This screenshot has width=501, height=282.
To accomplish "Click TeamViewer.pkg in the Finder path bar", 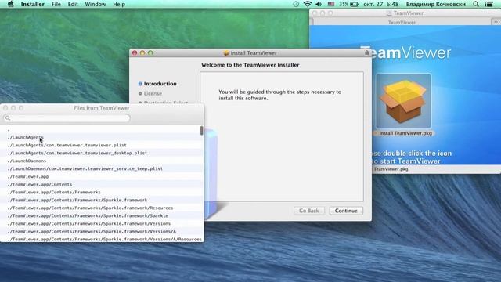I will pos(391,169).
